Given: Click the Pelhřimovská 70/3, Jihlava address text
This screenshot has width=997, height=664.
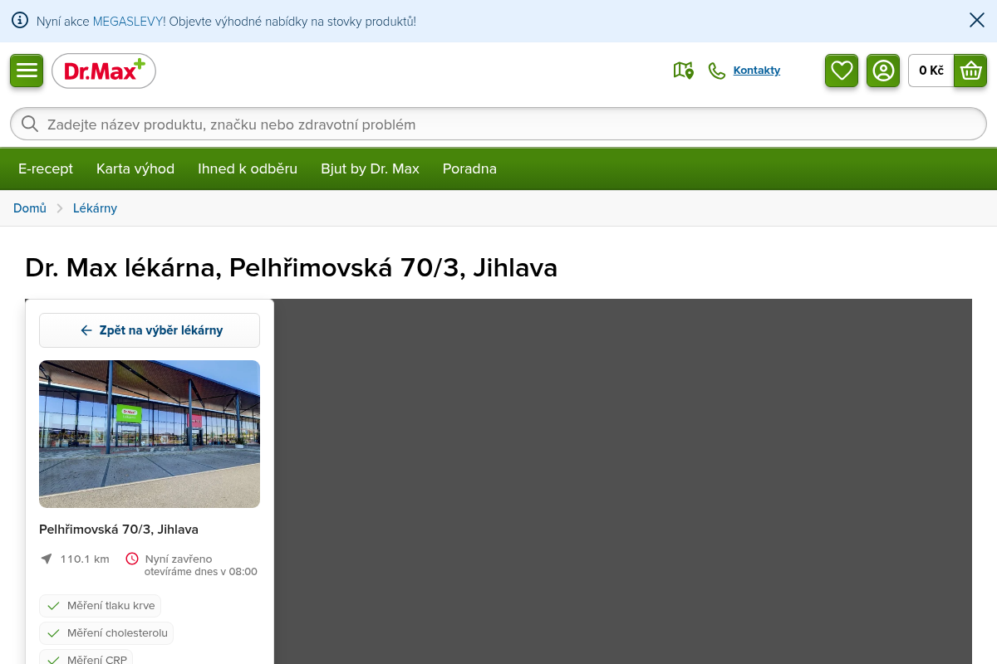Looking at the screenshot, I should 119,530.
